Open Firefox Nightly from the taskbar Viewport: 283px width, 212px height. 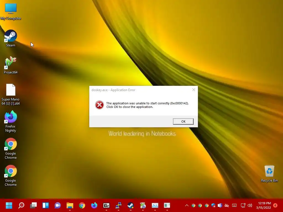[94, 205]
